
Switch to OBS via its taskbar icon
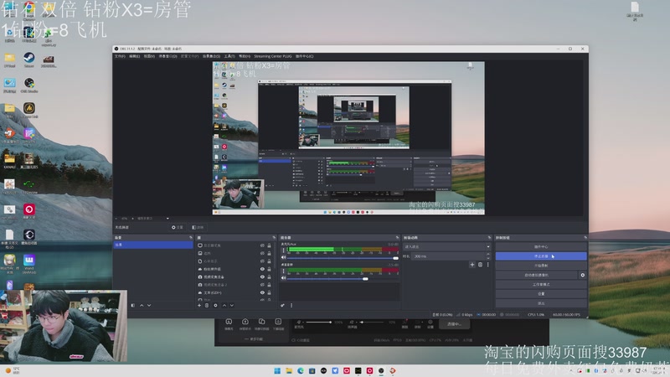(x=381, y=370)
